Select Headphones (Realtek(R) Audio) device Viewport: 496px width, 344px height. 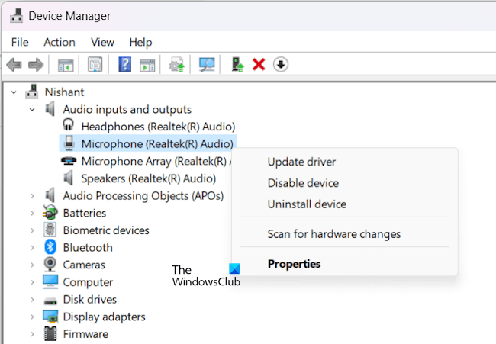[157, 126]
